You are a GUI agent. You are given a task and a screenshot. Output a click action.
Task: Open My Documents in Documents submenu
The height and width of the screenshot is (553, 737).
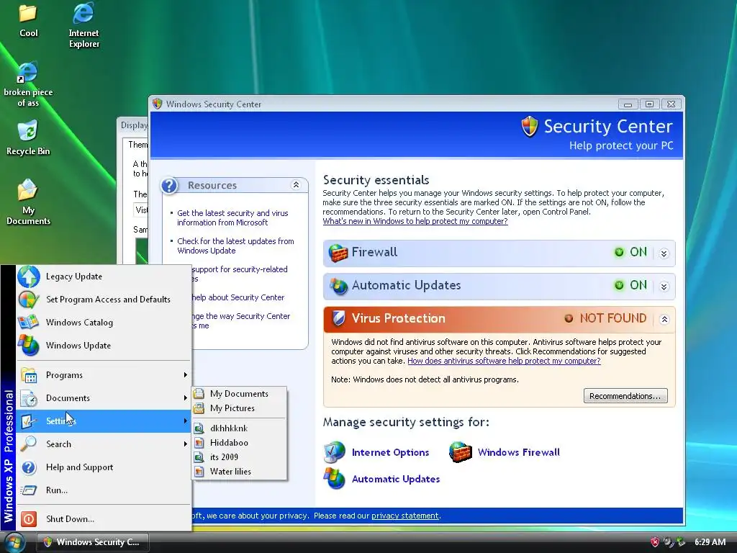239,394
